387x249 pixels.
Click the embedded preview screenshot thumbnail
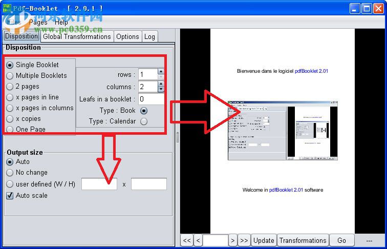pos(283,130)
